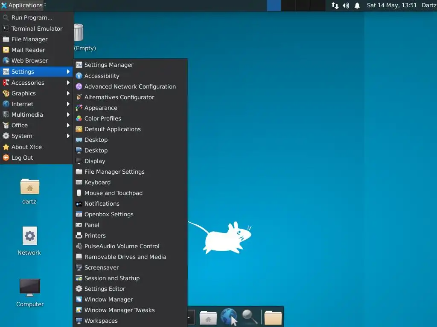Viewport: 437px width, 327px height.
Task: Click the PulseAudio Volume Control speaker icon
Action: [79, 246]
